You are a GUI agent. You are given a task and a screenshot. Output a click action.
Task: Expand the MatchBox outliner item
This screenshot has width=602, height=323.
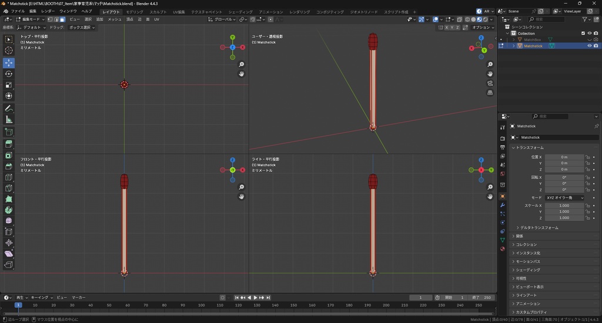(514, 39)
